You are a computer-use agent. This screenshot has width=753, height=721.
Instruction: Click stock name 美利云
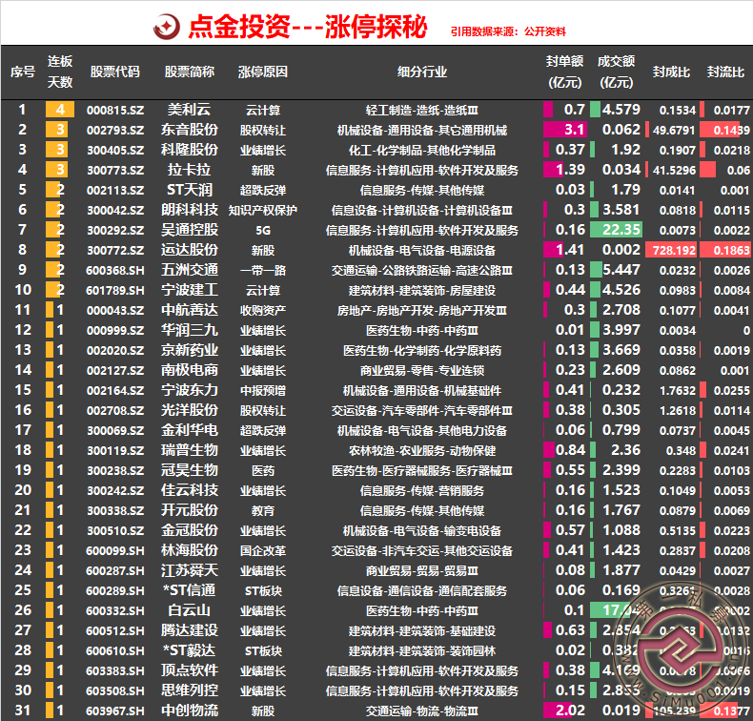(190, 110)
